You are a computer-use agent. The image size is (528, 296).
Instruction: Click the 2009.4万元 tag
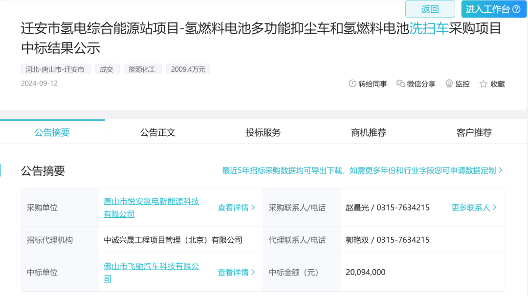pos(188,69)
